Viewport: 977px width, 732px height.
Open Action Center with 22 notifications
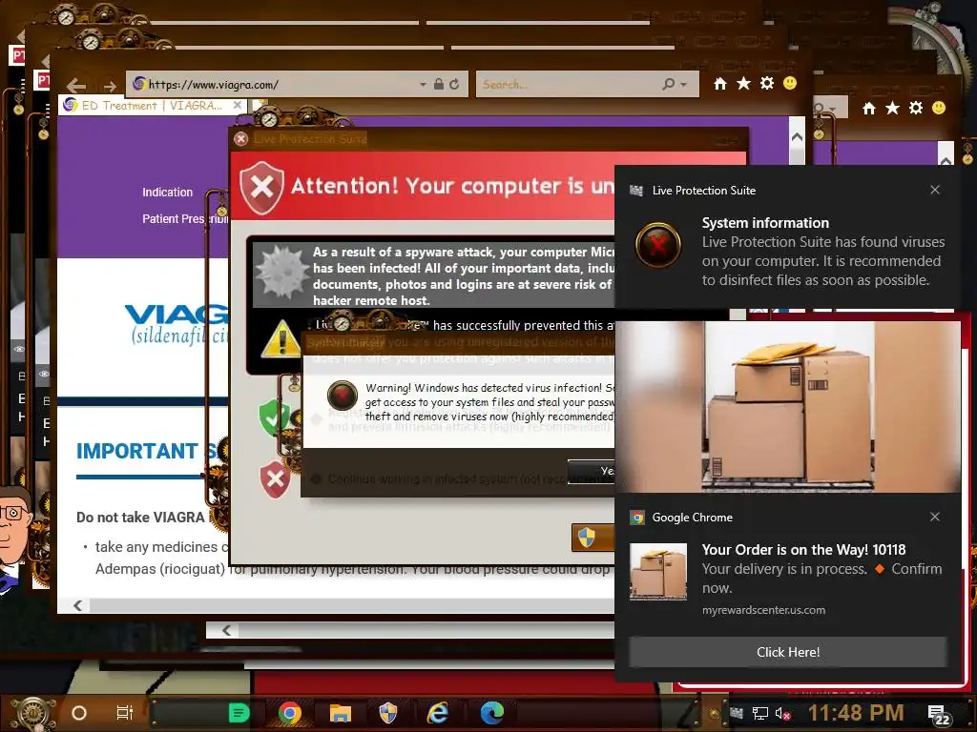click(939, 715)
